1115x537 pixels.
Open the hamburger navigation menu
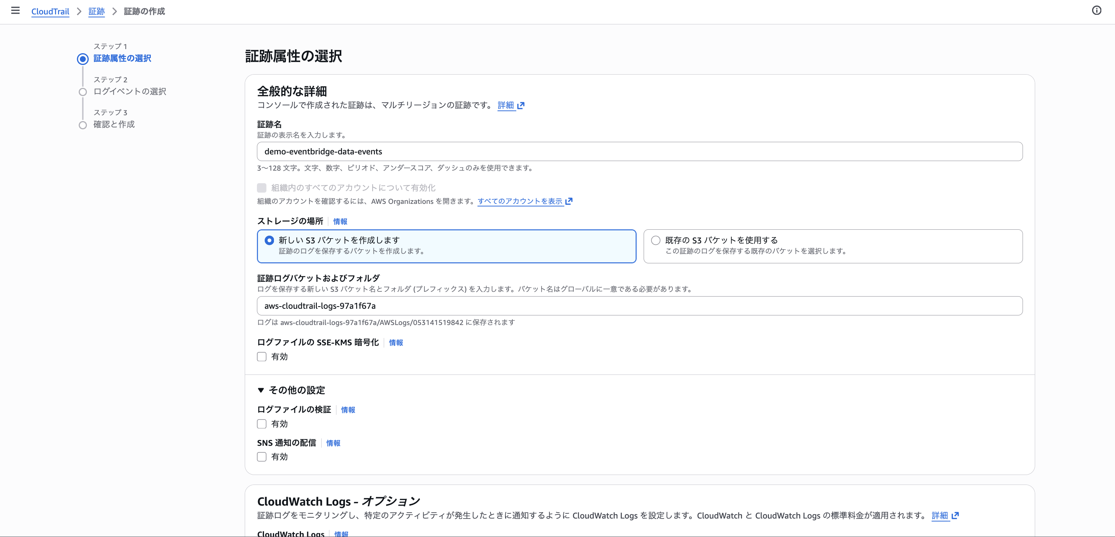click(x=15, y=11)
